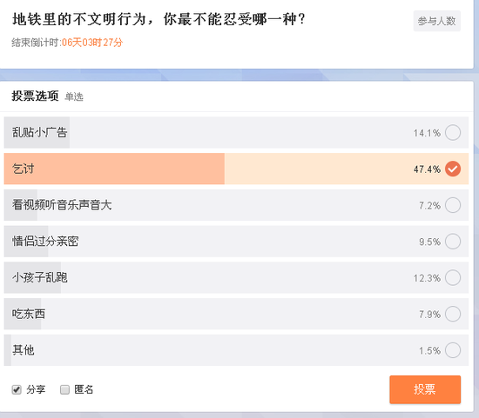
Task: Choose the 其他 option radio button
Action: [x=453, y=350]
